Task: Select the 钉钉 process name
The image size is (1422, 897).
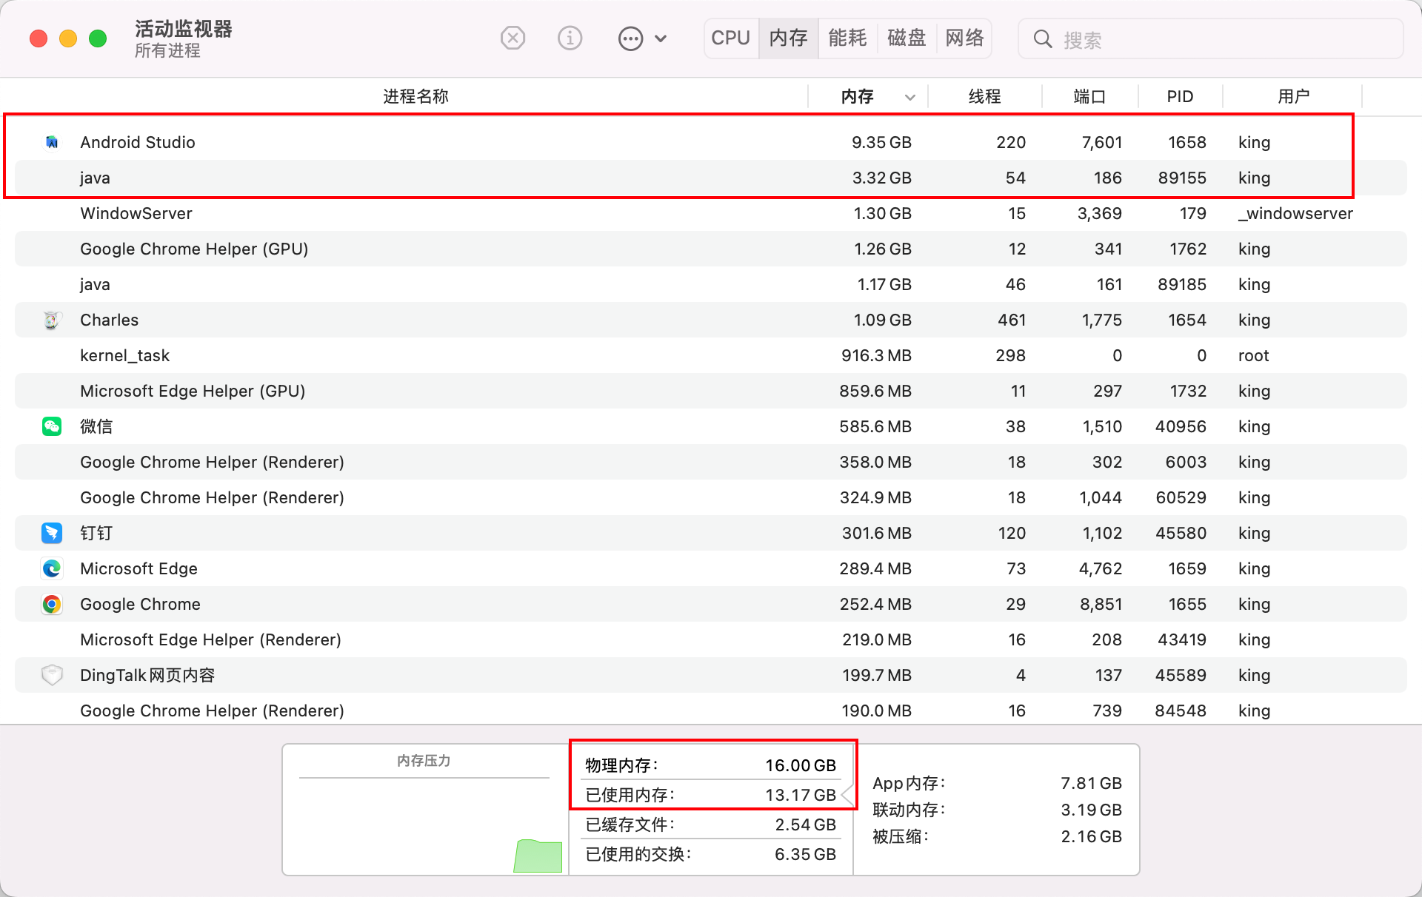Action: coord(96,533)
